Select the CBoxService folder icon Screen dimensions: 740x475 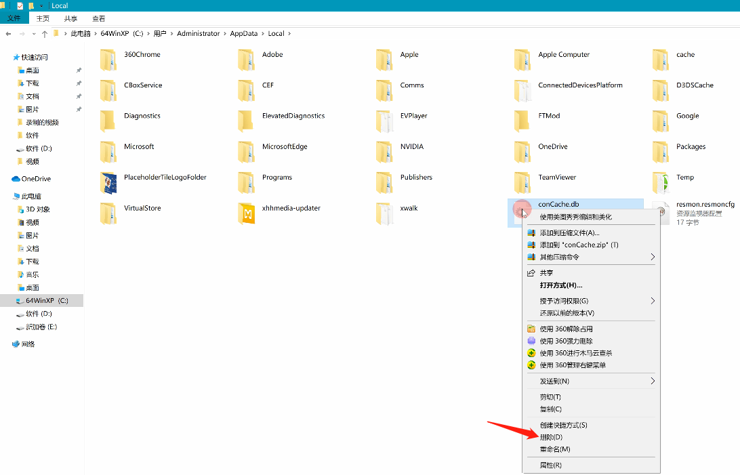point(108,91)
